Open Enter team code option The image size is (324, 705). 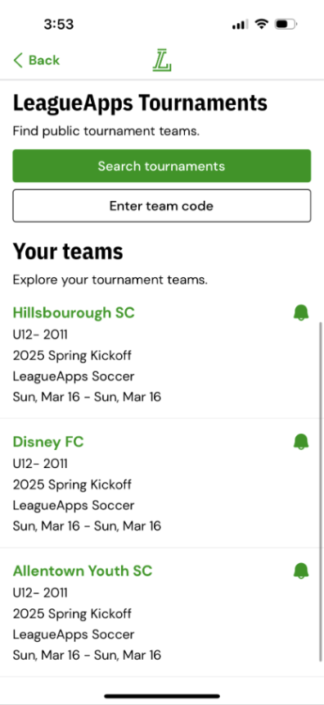pos(161,206)
